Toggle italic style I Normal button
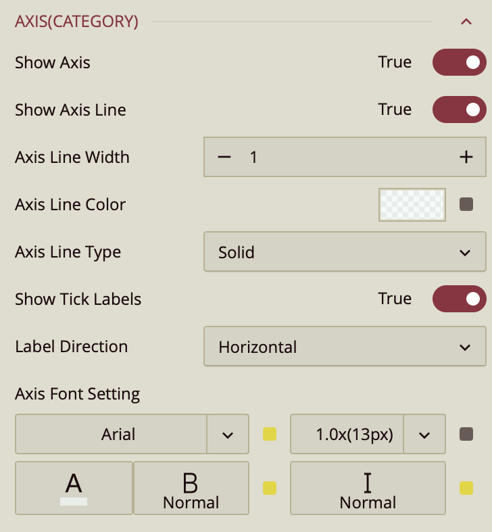The width and height of the screenshot is (492, 532). [x=368, y=488]
